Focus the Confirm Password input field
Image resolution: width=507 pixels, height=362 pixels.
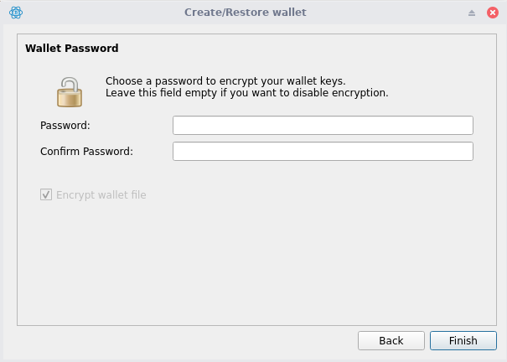[323, 152]
